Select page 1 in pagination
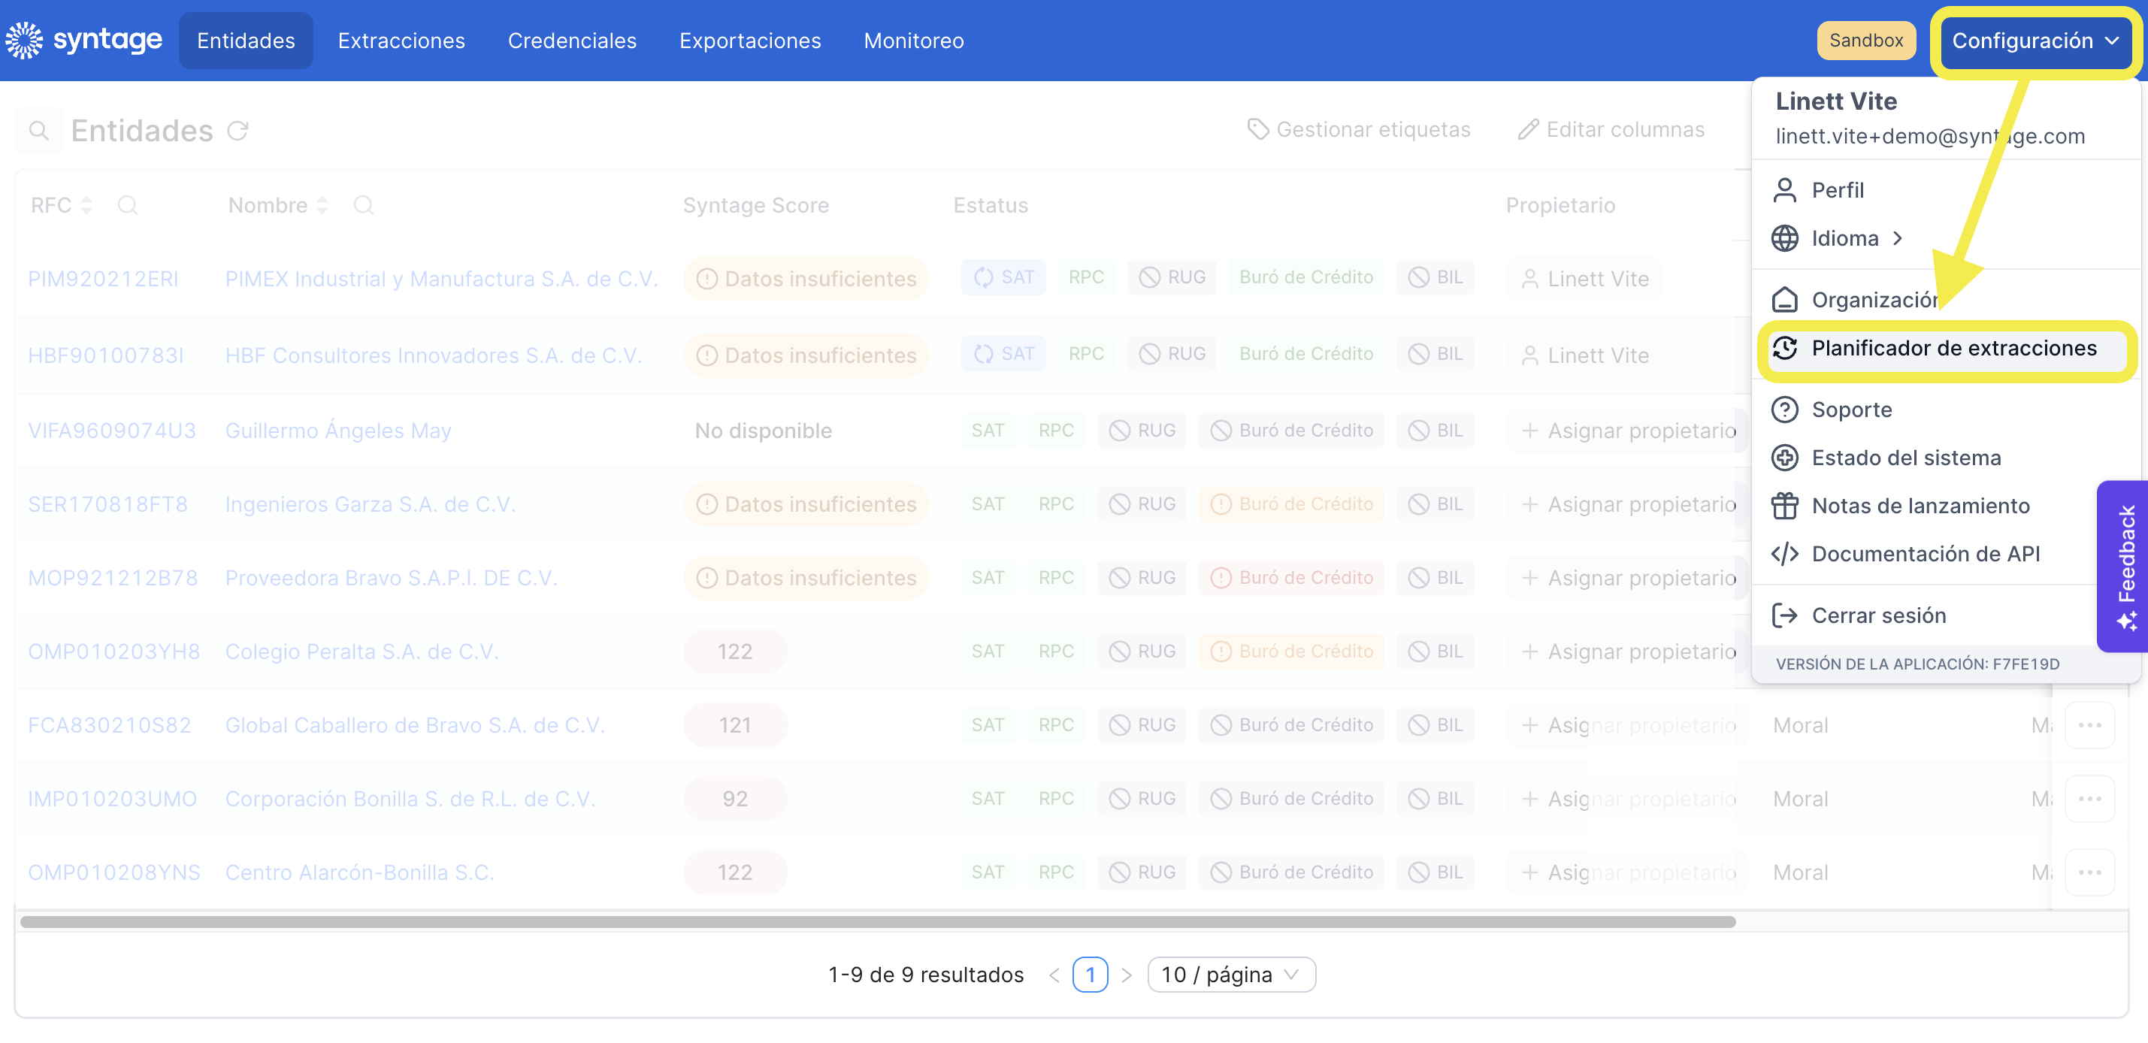 pos(1090,975)
